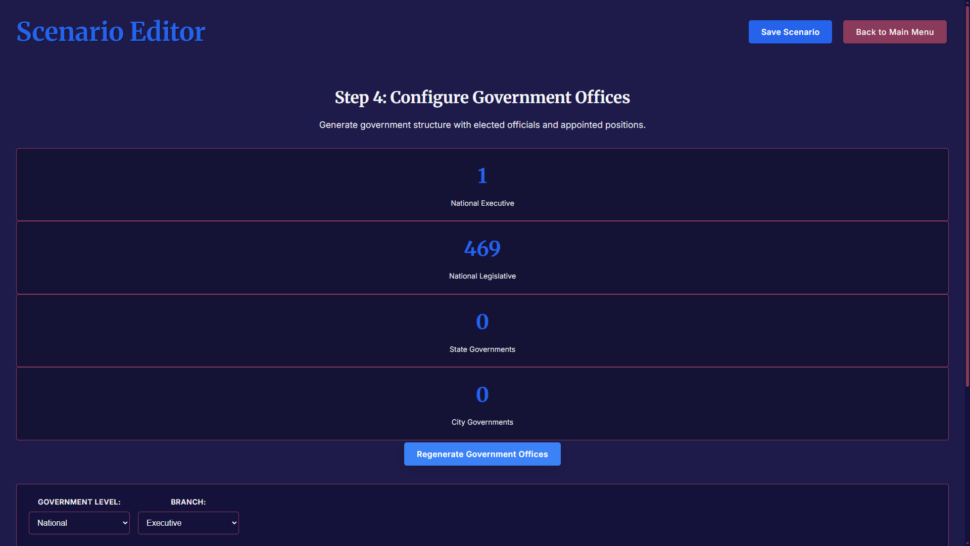970x546 pixels.
Task: Click the 469 legislative count number
Action: (x=482, y=249)
